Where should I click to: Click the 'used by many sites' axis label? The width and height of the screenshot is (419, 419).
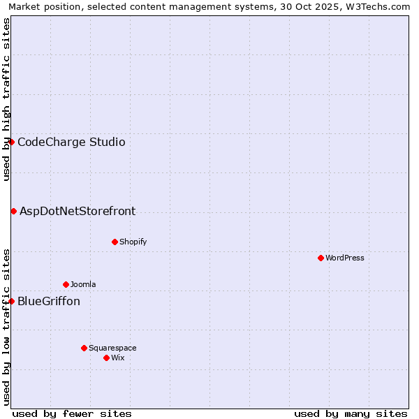tap(351, 413)
